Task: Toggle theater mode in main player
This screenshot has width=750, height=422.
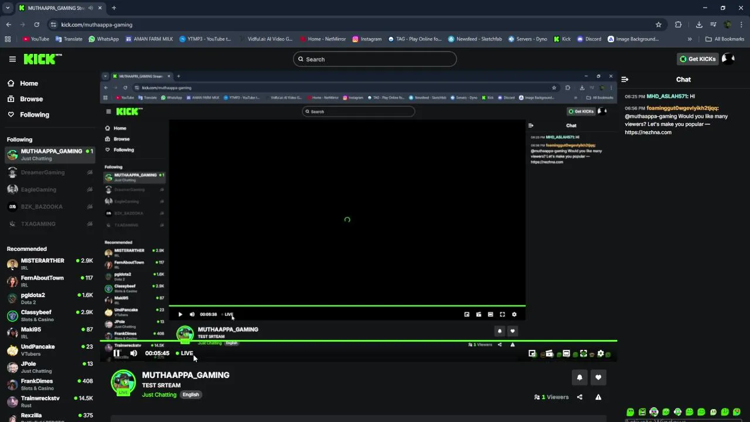Action: coord(566,353)
